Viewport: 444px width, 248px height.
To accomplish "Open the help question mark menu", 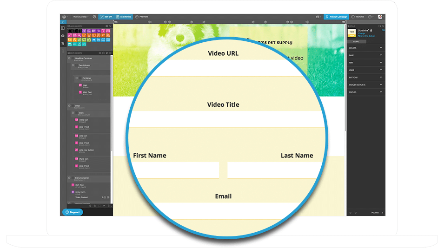I will pyautogui.click(x=371, y=17).
